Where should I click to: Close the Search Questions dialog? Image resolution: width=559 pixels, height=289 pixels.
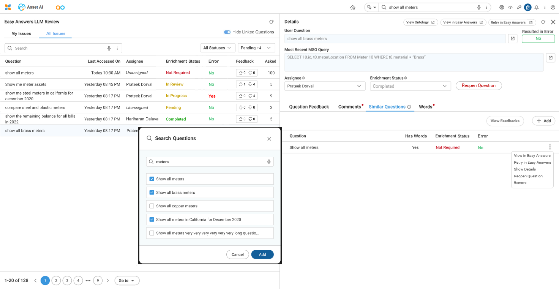pyautogui.click(x=269, y=139)
